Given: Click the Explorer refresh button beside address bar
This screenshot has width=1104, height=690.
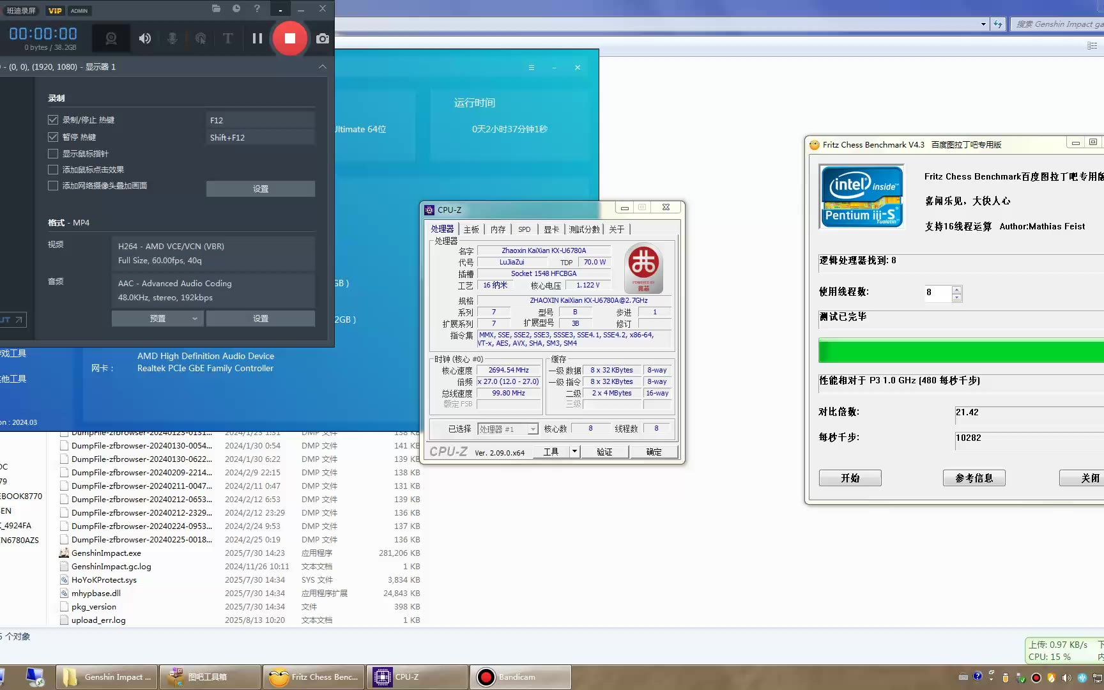Looking at the screenshot, I should click(x=998, y=24).
